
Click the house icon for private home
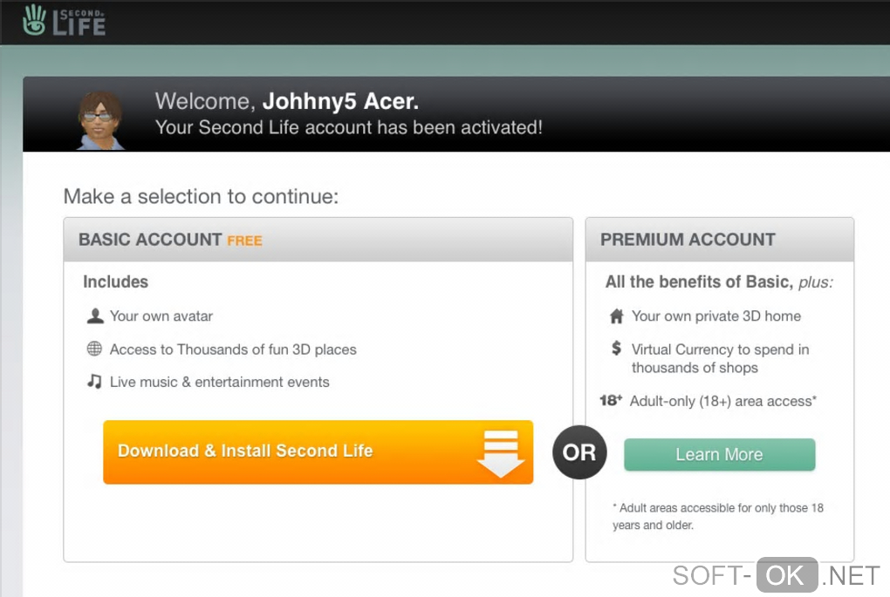(x=617, y=316)
